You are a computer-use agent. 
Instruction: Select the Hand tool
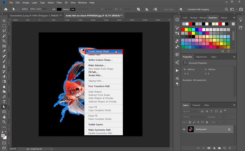4,117
